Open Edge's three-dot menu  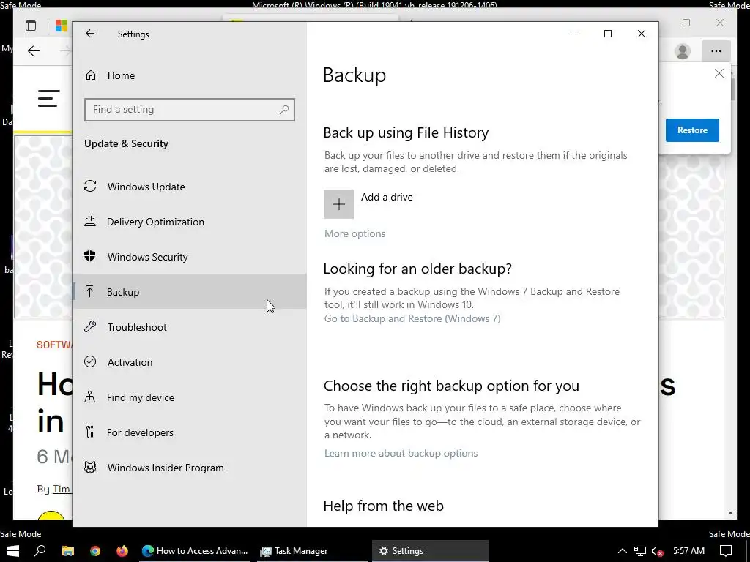click(x=716, y=51)
